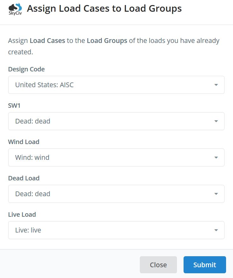Screen dimensions: 233x278
Task: Click the Wind Load group label
Action: pyautogui.click(x=24, y=142)
